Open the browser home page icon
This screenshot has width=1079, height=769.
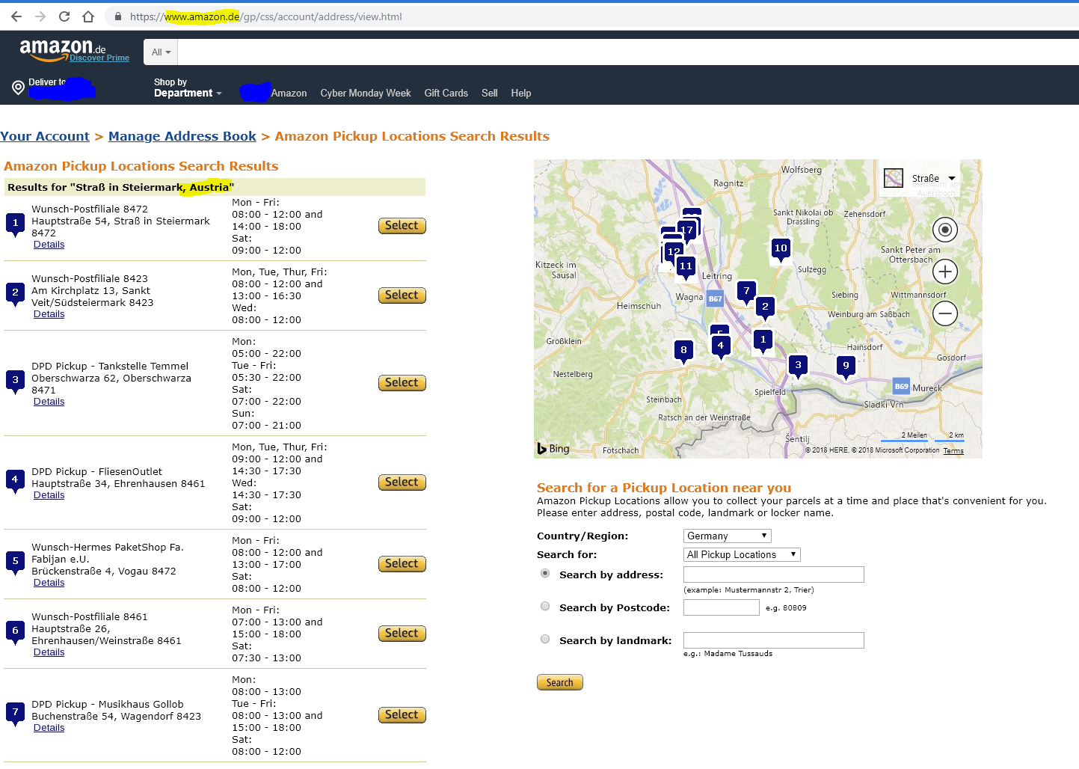[x=88, y=16]
